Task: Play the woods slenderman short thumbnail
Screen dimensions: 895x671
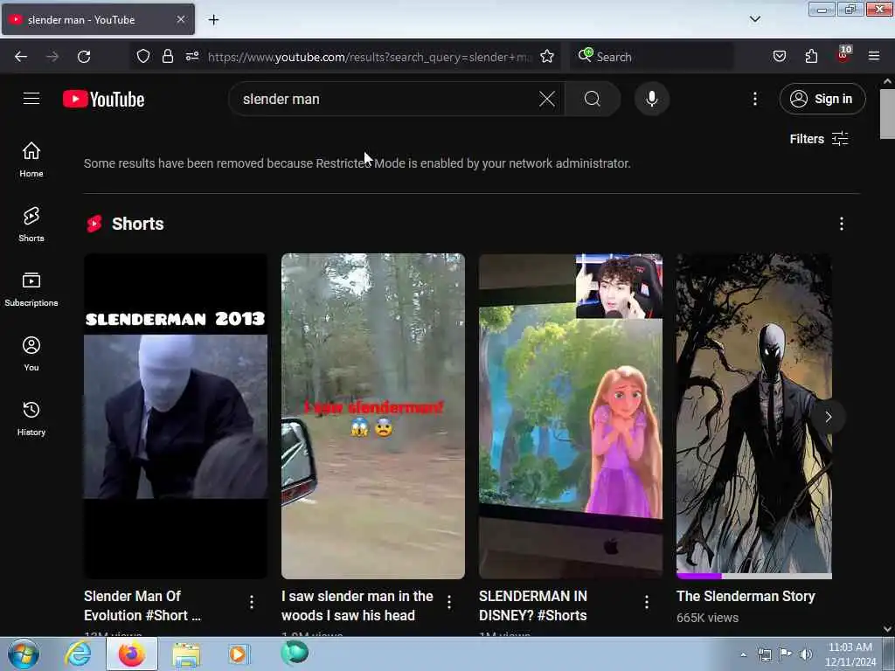Action: (372, 416)
